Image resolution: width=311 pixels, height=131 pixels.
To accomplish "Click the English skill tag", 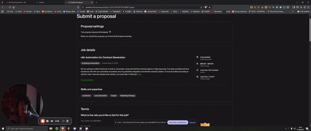I will pos(114,96).
